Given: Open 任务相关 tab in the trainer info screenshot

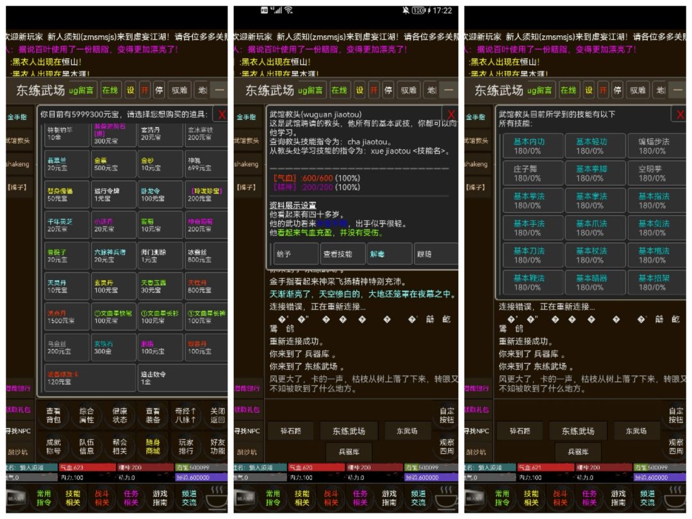Looking at the screenshot, I should 360,498.
